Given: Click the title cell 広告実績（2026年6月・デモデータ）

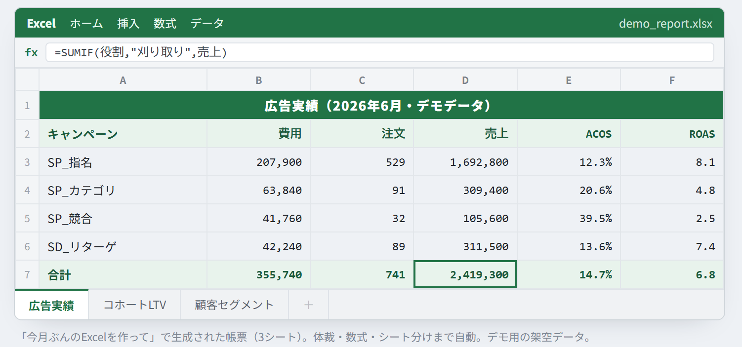Looking at the screenshot, I should (x=381, y=105).
